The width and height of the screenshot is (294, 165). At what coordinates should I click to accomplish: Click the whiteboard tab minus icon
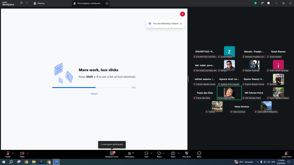(x=107, y=3)
